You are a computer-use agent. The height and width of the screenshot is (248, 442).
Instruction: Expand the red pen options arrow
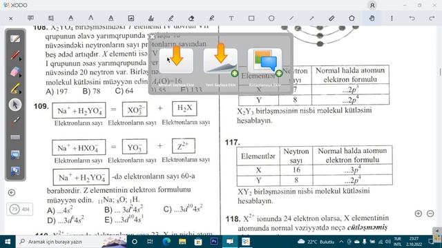(x=21, y=59)
